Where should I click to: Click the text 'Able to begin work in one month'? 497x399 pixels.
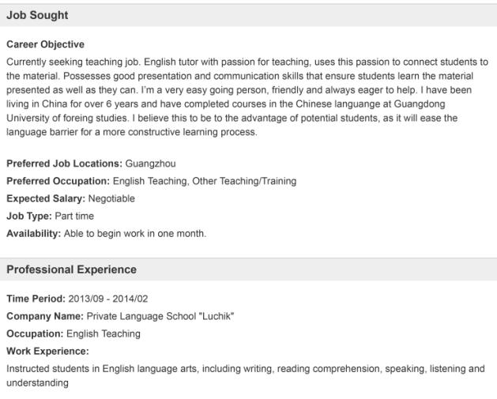pyautogui.click(x=136, y=233)
